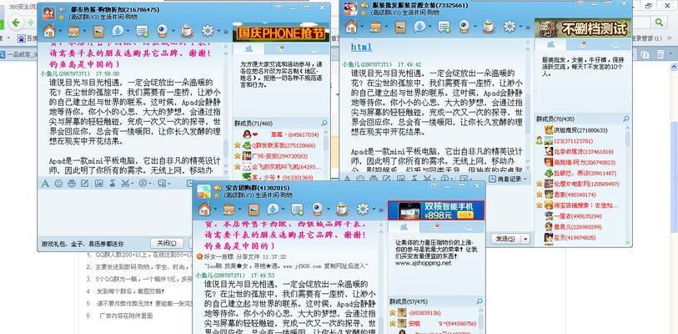Open group bulletin board icon in 都市热报 window

tap(143, 31)
